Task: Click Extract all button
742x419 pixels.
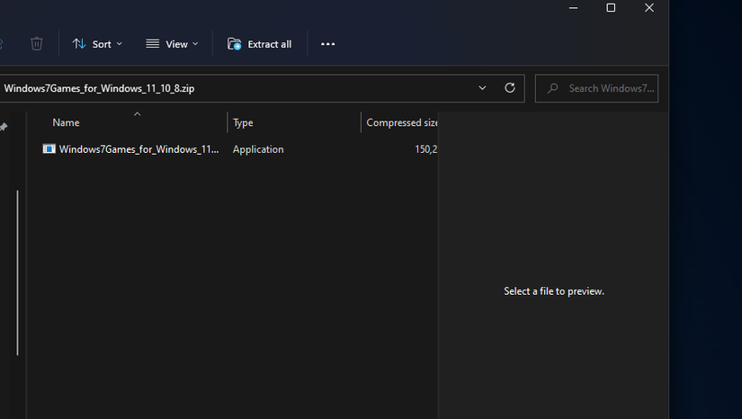Action: 259,44
